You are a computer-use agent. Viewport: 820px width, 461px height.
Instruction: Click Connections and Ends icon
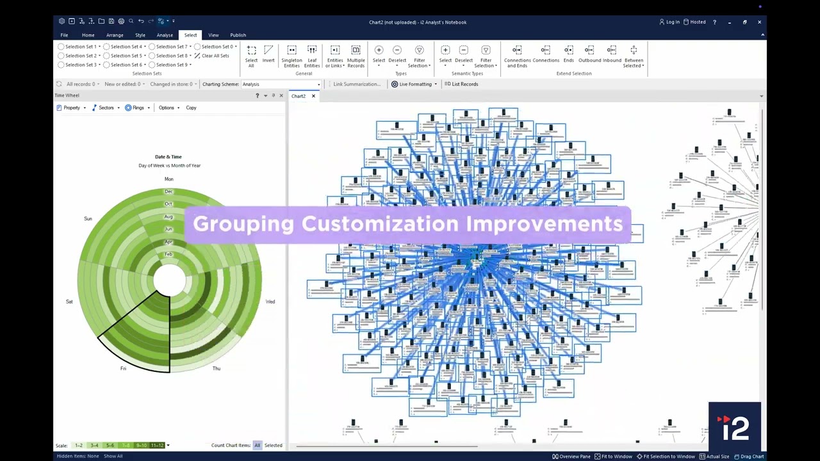(517, 50)
